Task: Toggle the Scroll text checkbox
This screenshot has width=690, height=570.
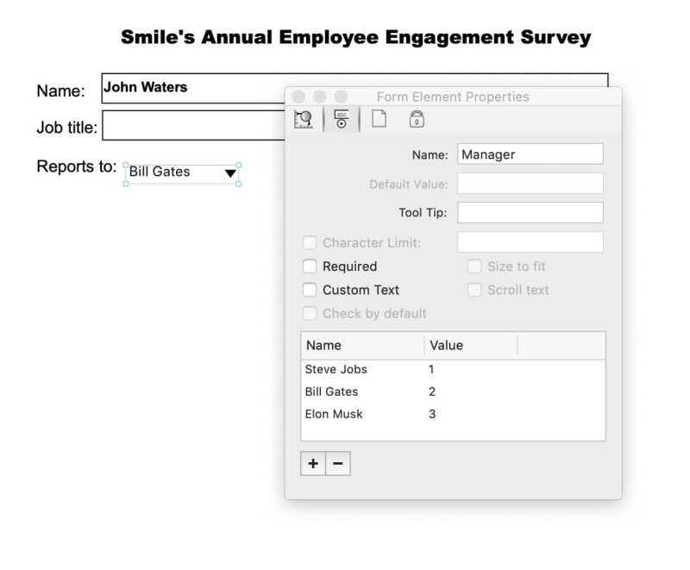Action: [474, 290]
